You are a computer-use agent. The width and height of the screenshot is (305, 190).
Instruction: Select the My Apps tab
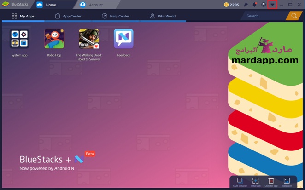23,16
